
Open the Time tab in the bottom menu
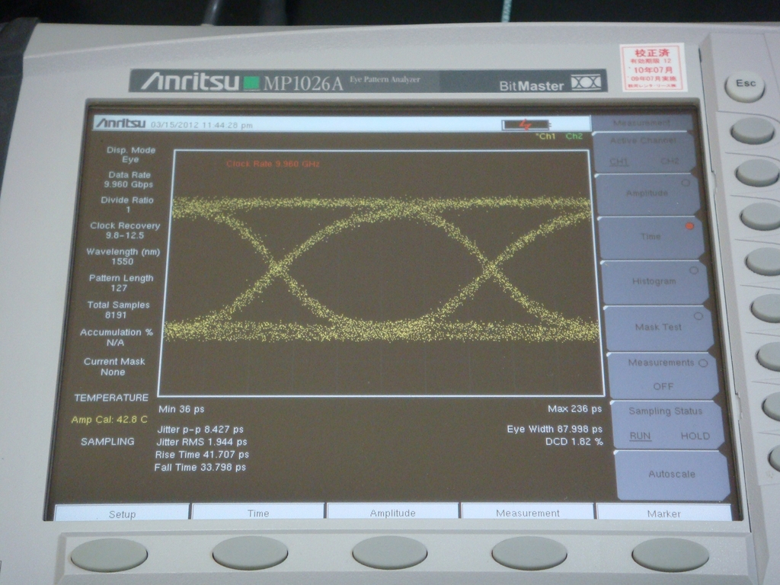(x=258, y=513)
